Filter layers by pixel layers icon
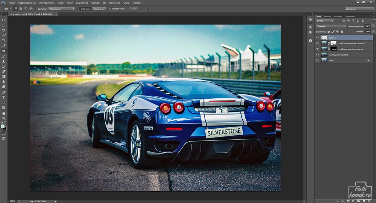Viewport: 376px width, 203px height. point(344,21)
